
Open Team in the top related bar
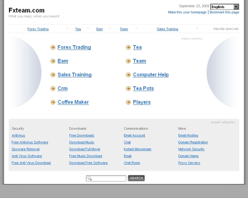124,29
